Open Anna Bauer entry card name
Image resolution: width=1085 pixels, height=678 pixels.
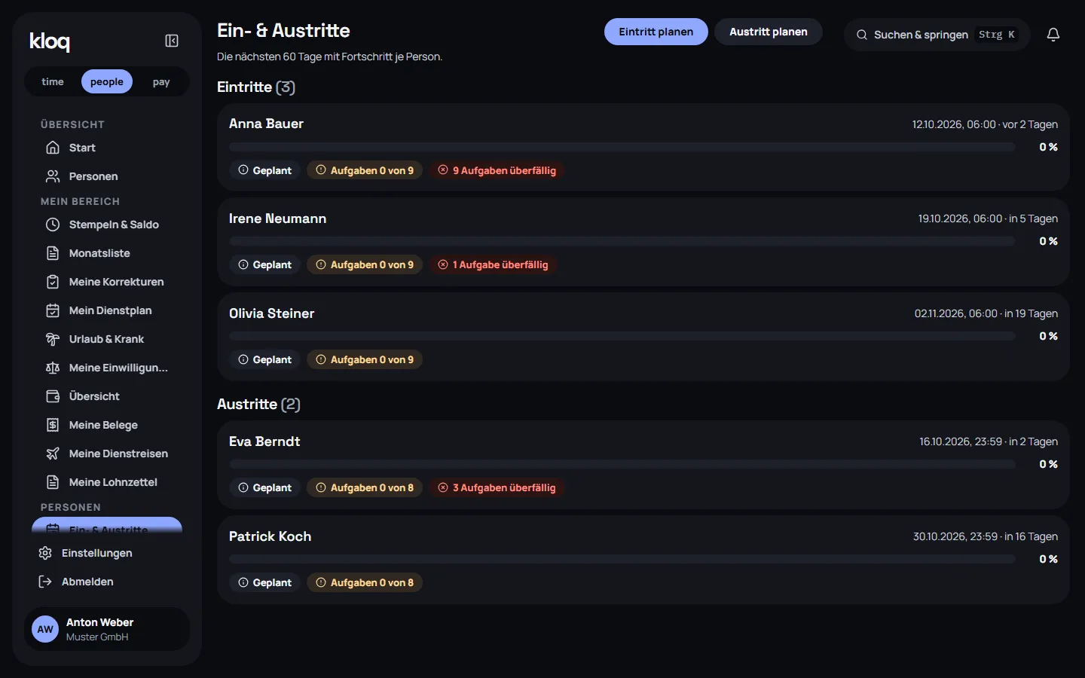[x=266, y=124]
